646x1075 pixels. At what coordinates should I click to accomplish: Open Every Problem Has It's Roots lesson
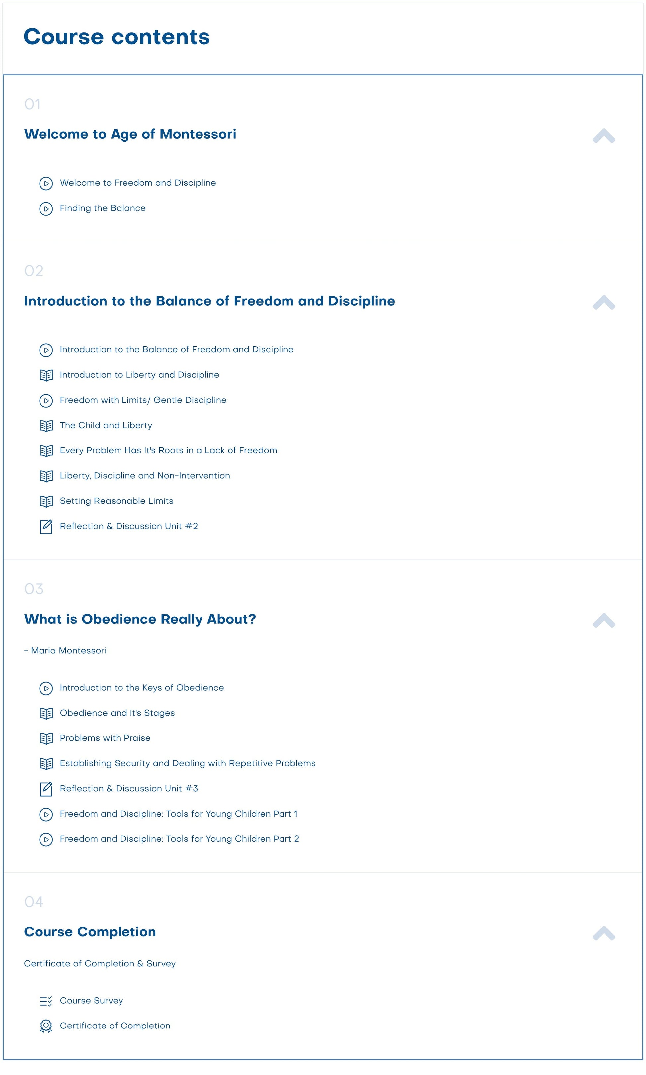pos(168,450)
